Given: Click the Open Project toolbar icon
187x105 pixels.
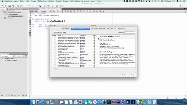Looking at the screenshot, I should (x=10, y=6).
